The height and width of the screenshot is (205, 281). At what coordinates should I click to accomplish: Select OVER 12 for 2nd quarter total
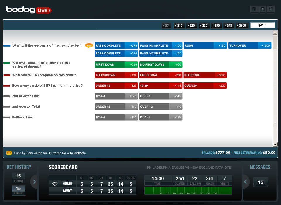[161, 107]
